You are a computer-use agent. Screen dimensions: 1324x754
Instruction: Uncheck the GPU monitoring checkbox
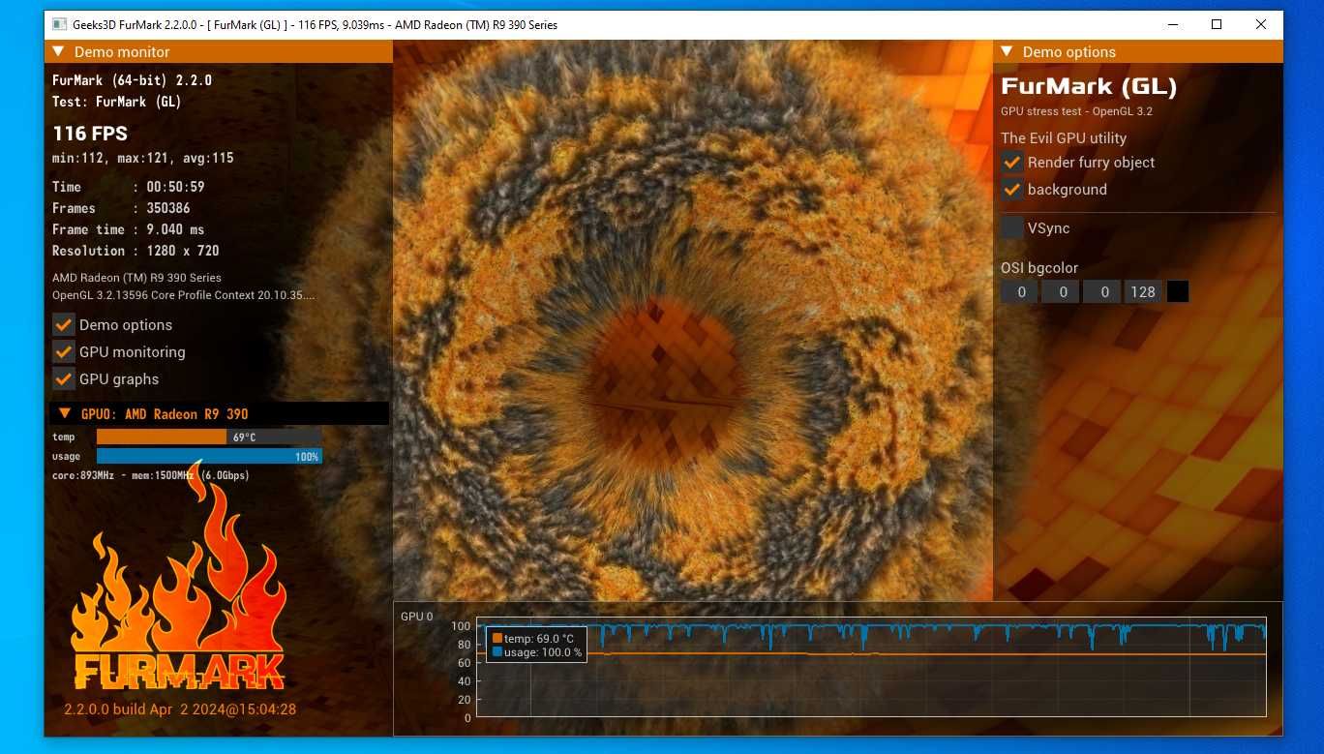click(x=64, y=352)
